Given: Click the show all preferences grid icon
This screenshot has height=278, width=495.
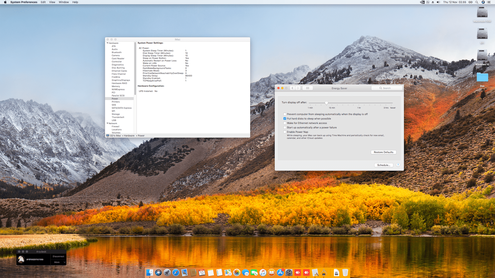Looking at the screenshot, I should [308, 88].
